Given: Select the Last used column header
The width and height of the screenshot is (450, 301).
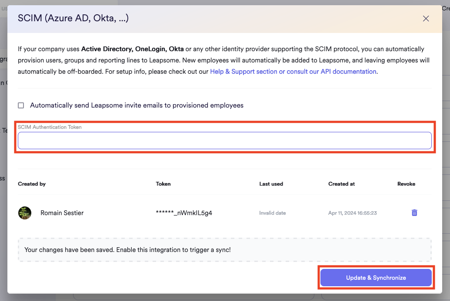Looking at the screenshot, I should 271,184.
